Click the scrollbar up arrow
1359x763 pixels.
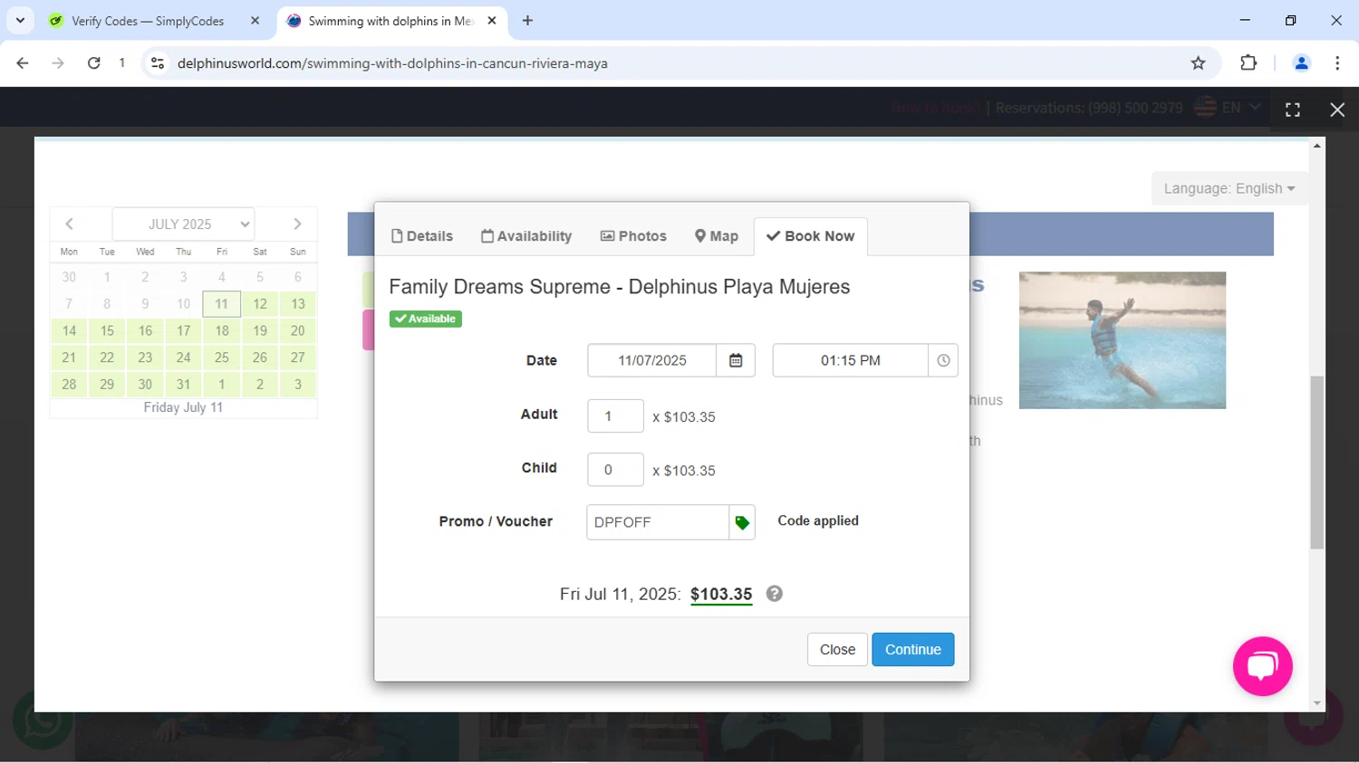(1317, 145)
